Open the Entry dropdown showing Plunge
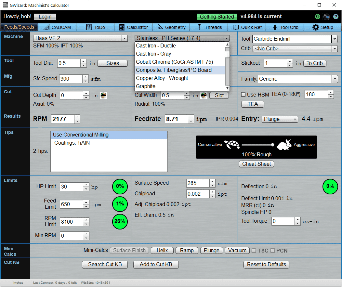 [x=295, y=119]
